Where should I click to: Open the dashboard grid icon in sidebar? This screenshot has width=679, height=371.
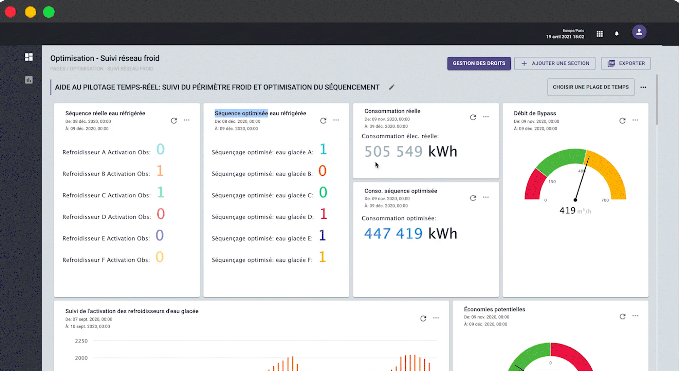point(29,57)
